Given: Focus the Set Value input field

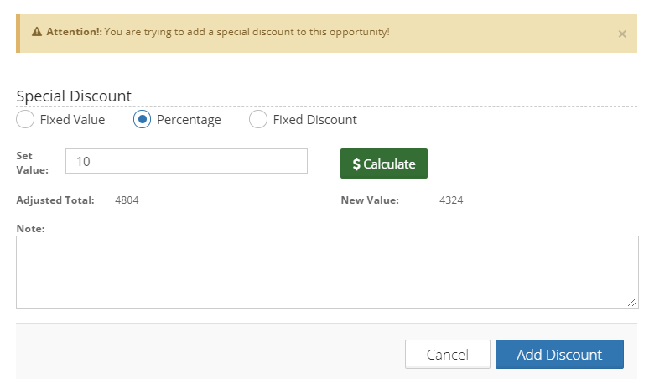Looking at the screenshot, I should coord(186,161).
